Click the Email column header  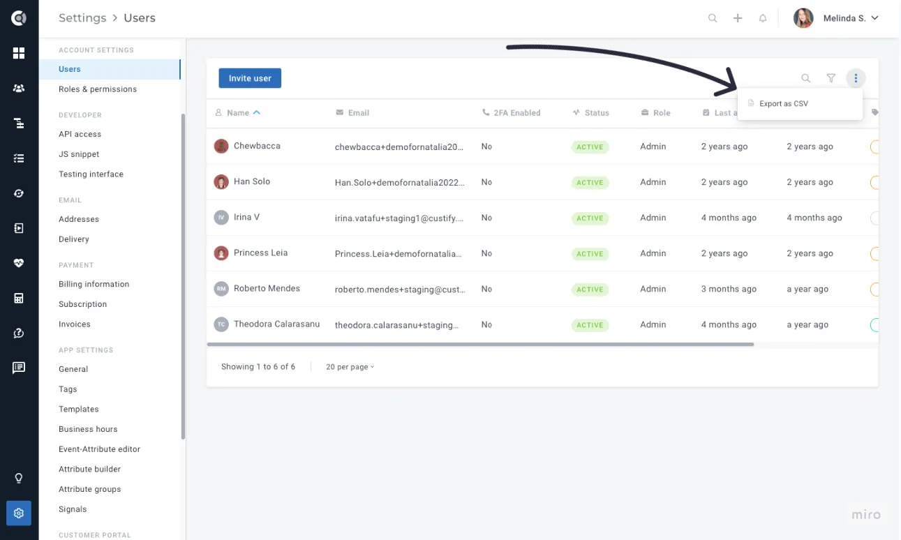pyautogui.click(x=352, y=113)
